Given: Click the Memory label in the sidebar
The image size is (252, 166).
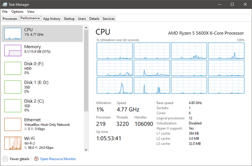Looking at the screenshot, I should point(32,47).
